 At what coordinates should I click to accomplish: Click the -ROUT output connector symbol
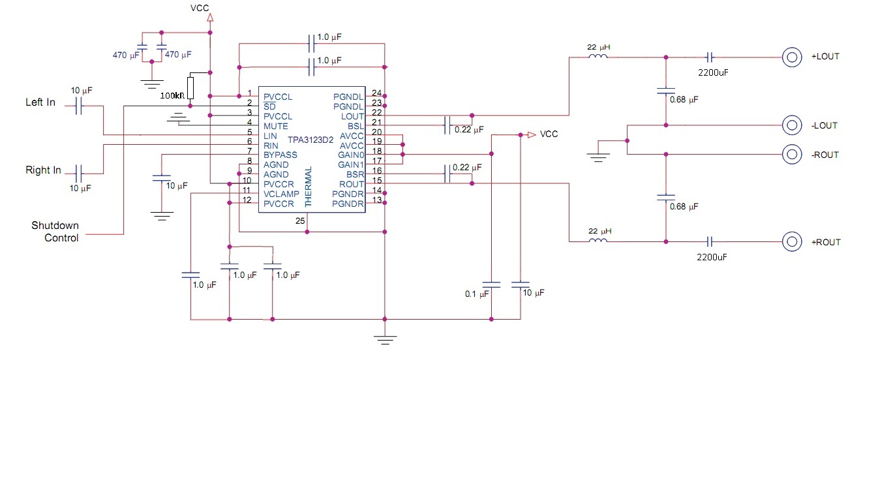coord(792,155)
